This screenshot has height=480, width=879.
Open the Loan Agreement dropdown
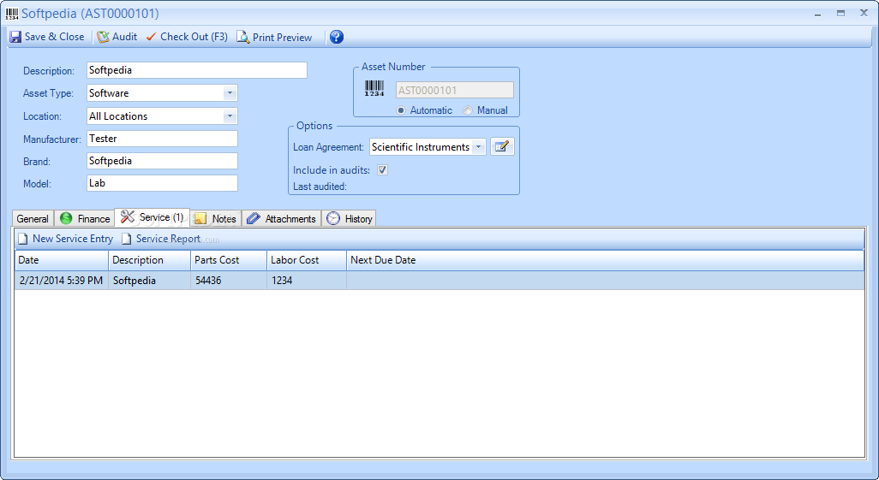coord(478,147)
